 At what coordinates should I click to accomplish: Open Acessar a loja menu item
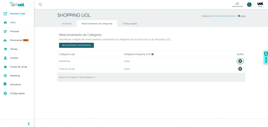pyautogui.click(x=18, y=14)
